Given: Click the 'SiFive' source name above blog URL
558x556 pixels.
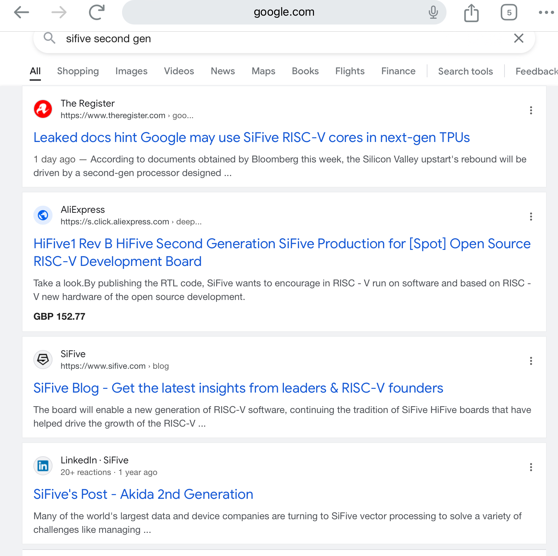Looking at the screenshot, I should pos(73,354).
